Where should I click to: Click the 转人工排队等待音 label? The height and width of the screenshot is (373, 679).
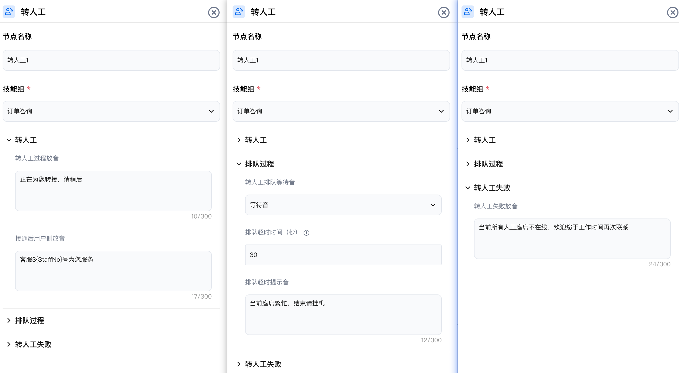click(270, 182)
